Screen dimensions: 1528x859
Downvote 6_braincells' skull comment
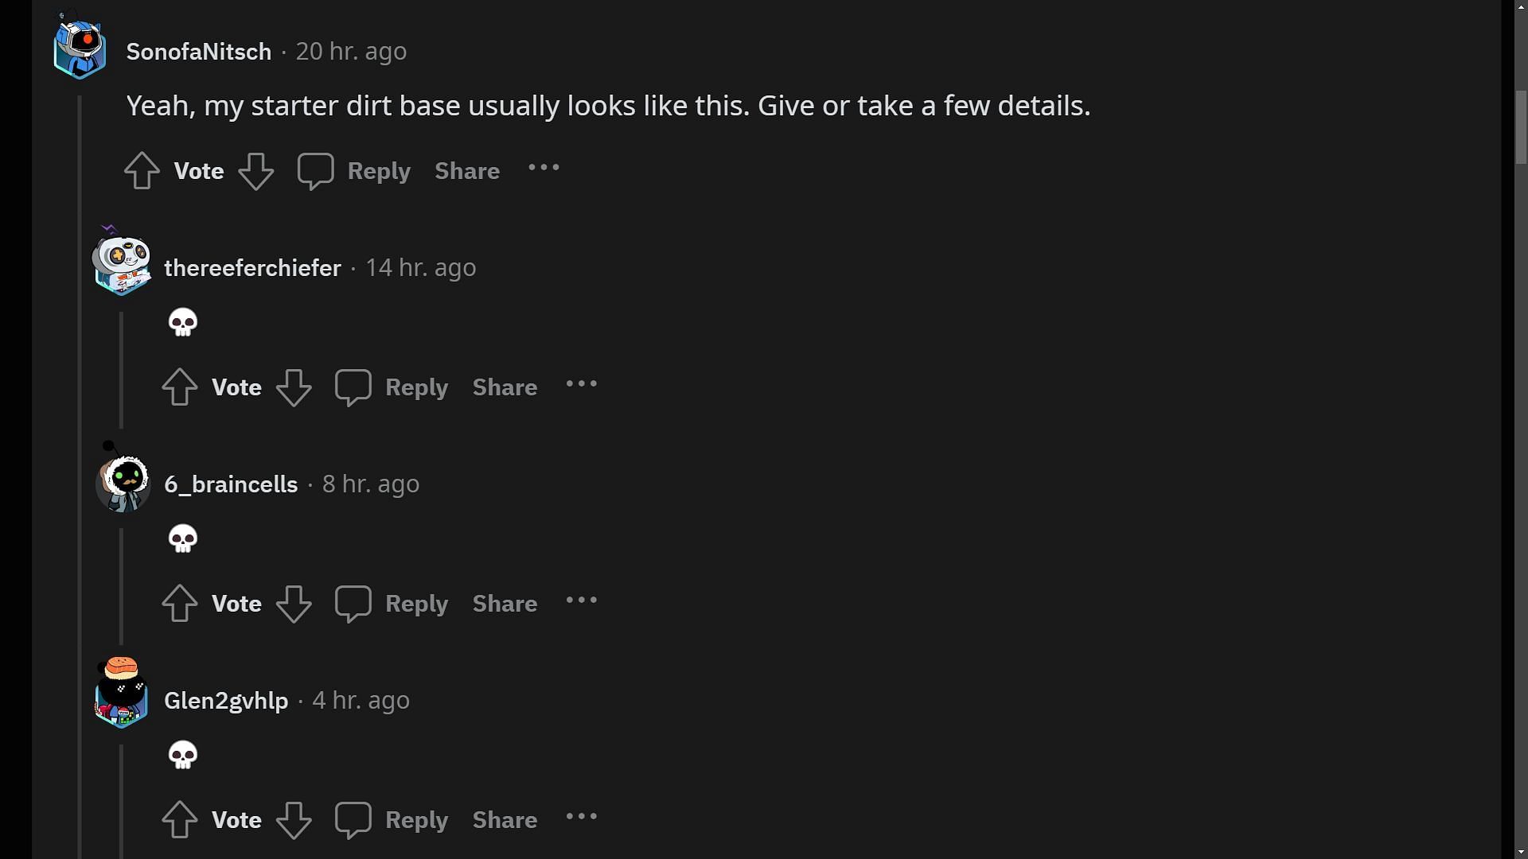point(294,604)
